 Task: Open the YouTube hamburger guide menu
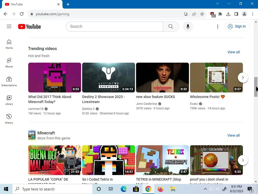9,26
